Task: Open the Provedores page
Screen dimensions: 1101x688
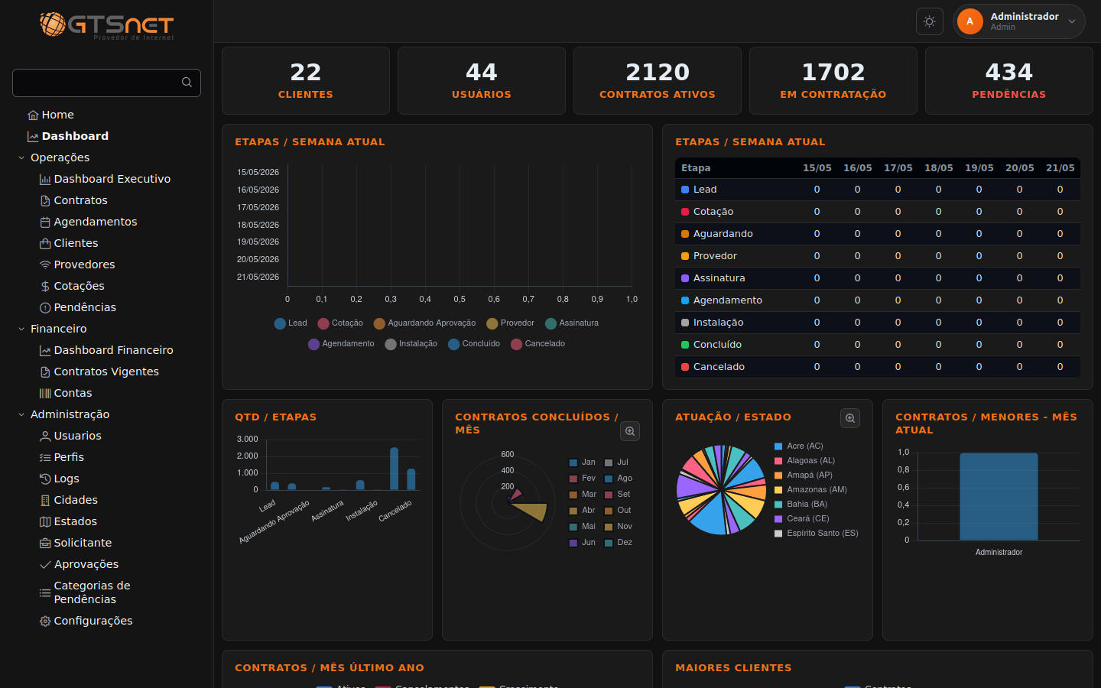Action: [x=84, y=264]
